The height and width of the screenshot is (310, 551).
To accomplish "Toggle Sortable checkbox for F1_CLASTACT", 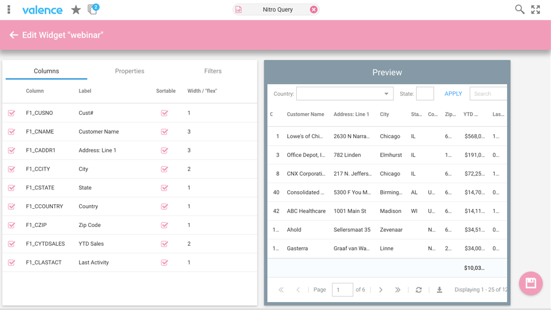I will coord(164,262).
